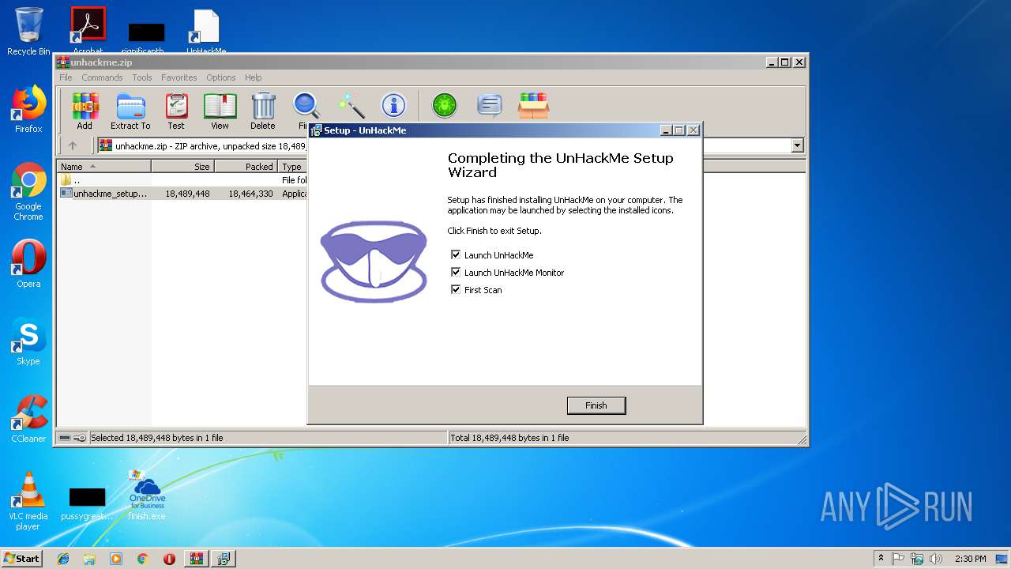
Task: Go up one folder with the arrow icon
Action: point(73,145)
